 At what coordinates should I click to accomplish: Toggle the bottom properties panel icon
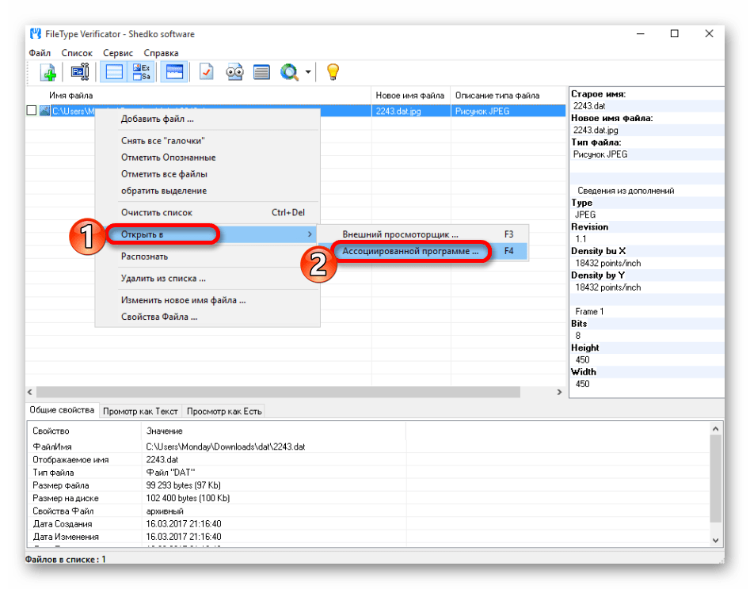pos(173,73)
